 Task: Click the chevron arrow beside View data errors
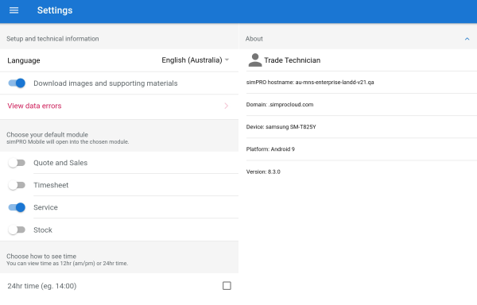click(226, 106)
